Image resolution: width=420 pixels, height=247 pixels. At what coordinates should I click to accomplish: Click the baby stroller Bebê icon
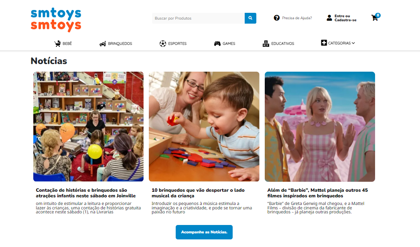pyautogui.click(x=57, y=44)
